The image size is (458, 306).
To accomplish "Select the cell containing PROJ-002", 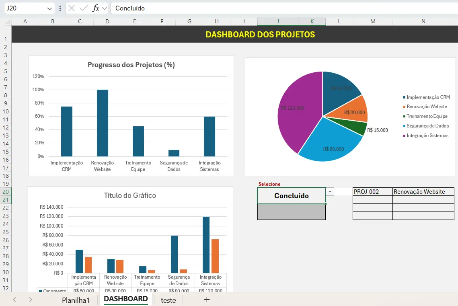I will (372, 192).
